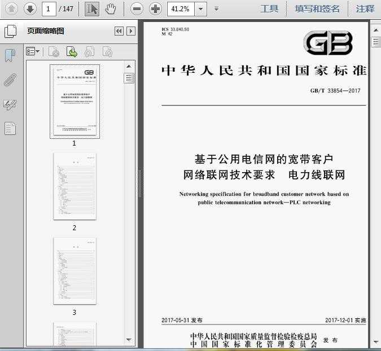
Task: Click the GB logo on the page
Action: (x=329, y=43)
